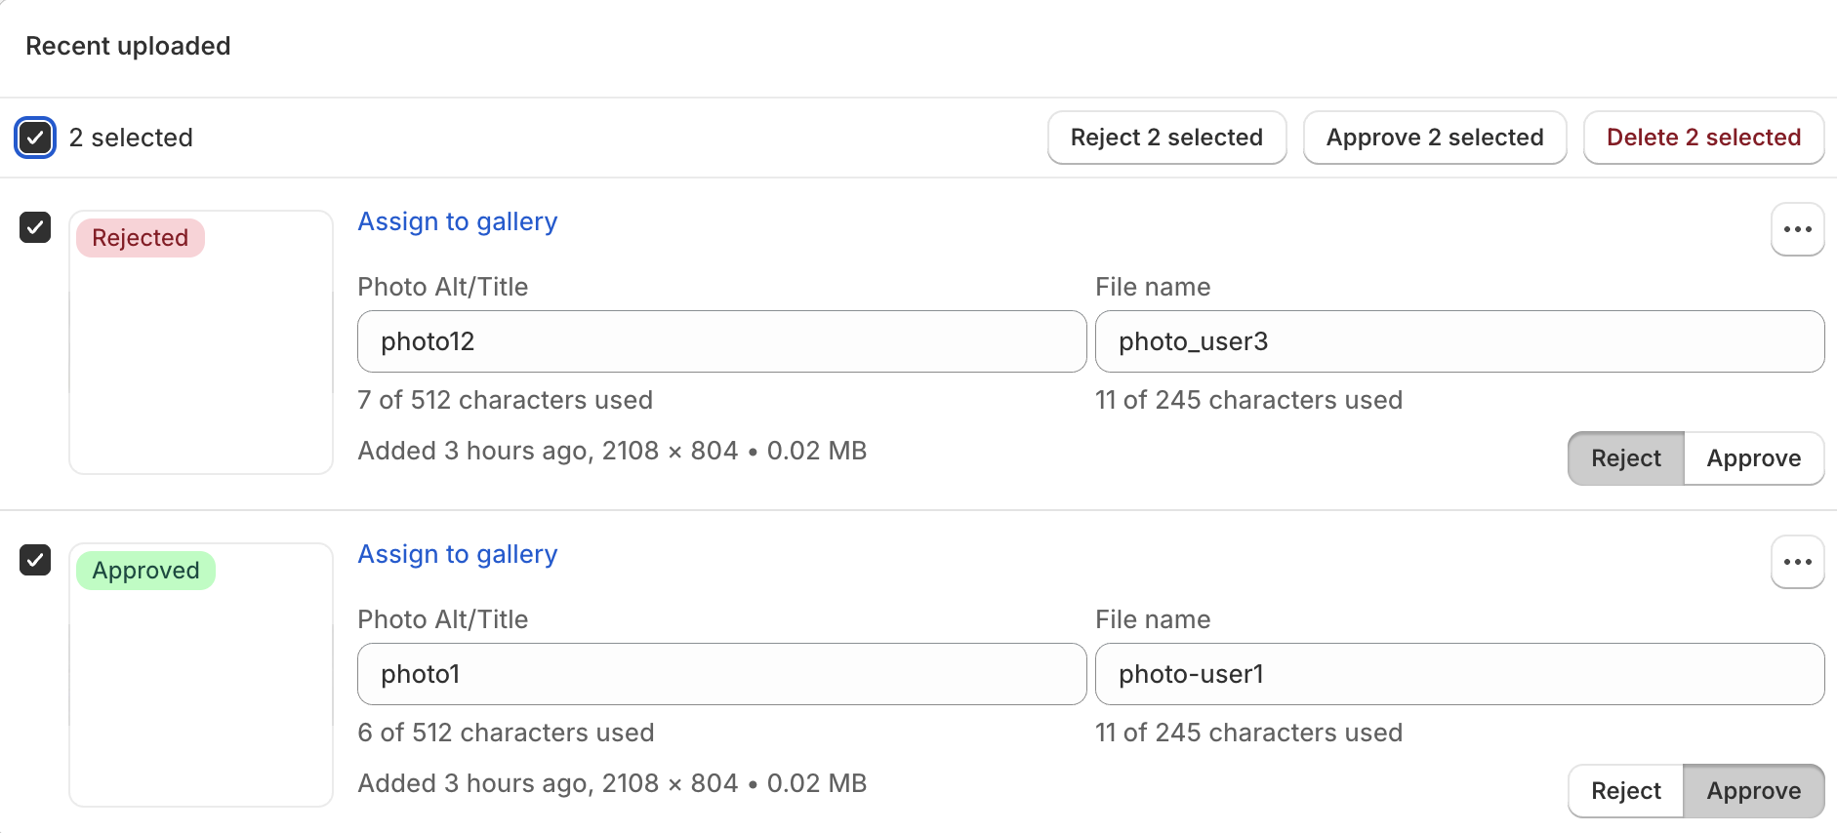Focus the File name field containing photo_user3

1459,341
